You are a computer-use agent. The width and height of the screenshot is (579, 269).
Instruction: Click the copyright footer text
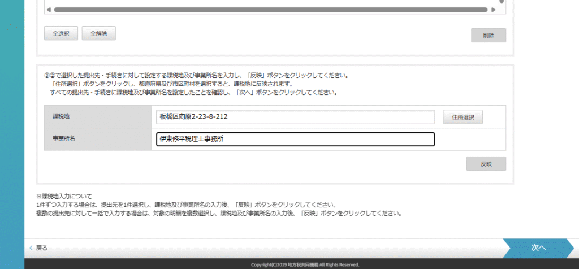305,264
